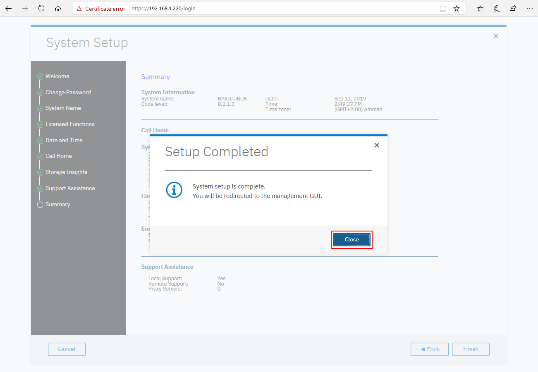Select the Change Password step
Screen dimensions: 538x372
coord(68,93)
